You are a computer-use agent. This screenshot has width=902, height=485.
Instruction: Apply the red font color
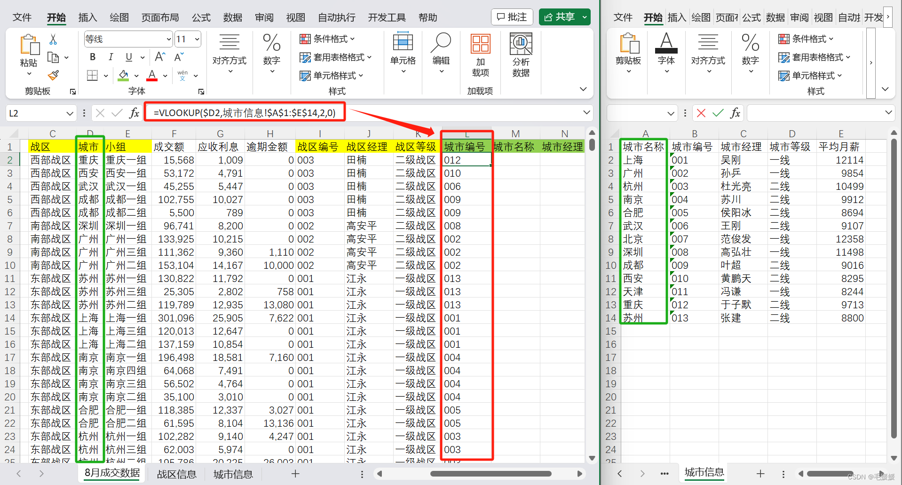pos(152,75)
